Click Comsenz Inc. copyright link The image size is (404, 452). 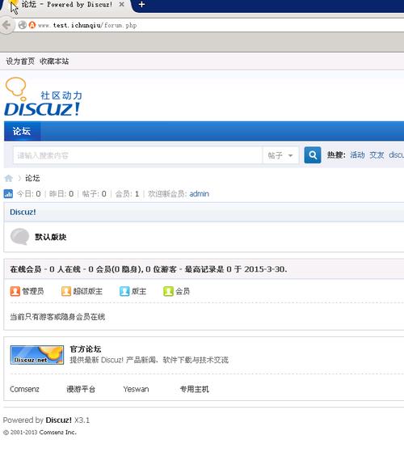pyautogui.click(x=57, y=432)
